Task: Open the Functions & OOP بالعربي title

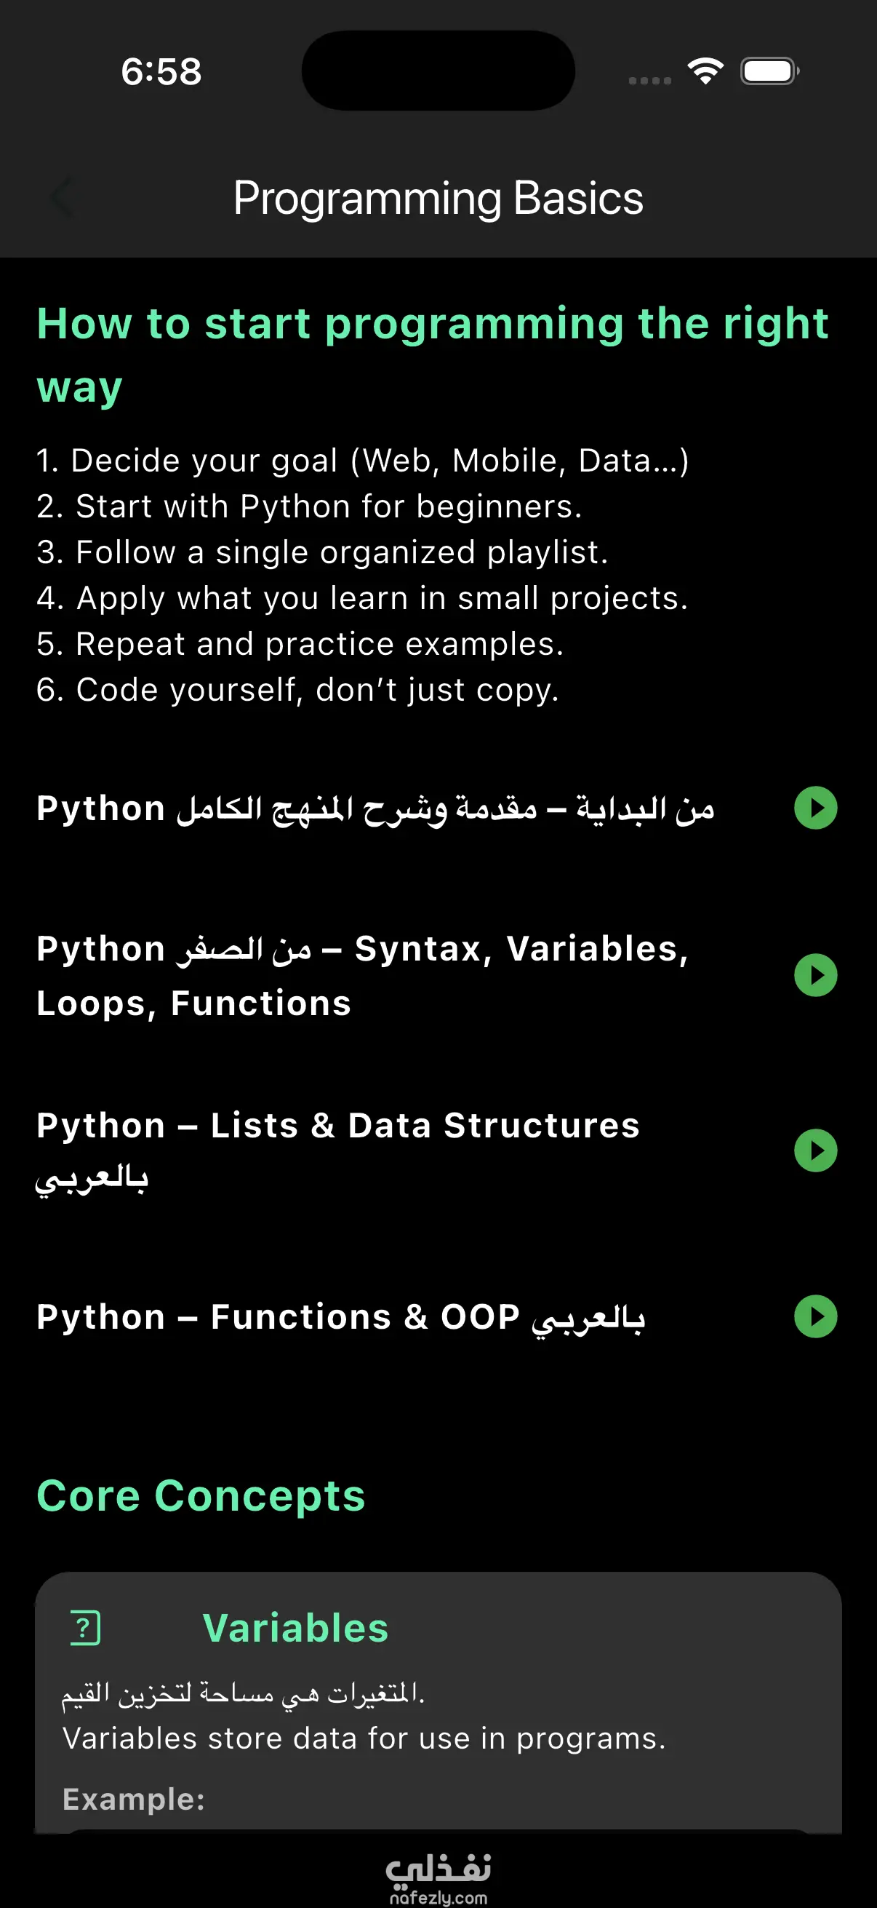Action: (x=340, y=1318)
